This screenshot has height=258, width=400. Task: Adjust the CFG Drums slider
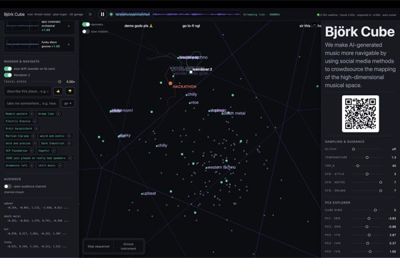tap(381, 191)
